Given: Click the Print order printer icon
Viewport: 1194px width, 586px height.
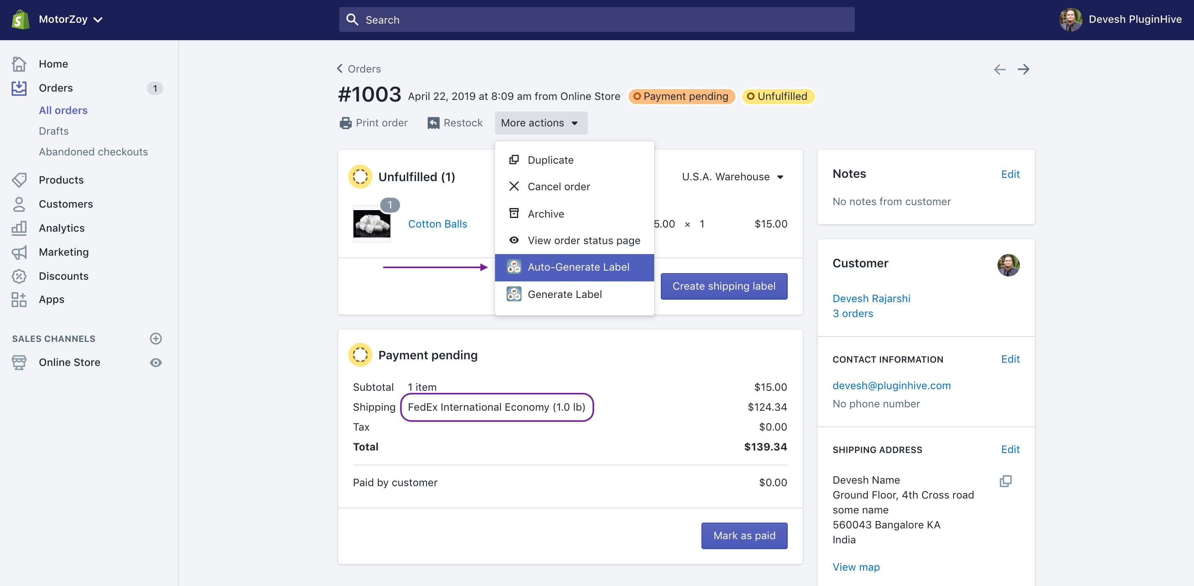Looking at the screenshot, I should 345,123.
